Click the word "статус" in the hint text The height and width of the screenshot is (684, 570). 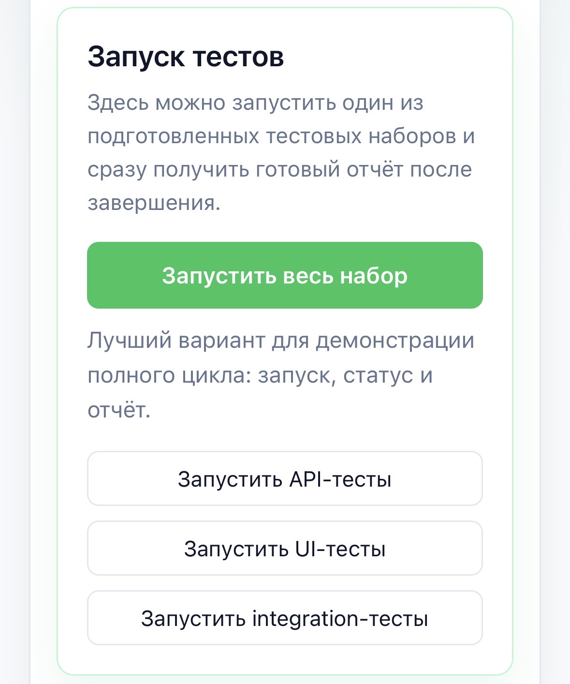[371, 375]
